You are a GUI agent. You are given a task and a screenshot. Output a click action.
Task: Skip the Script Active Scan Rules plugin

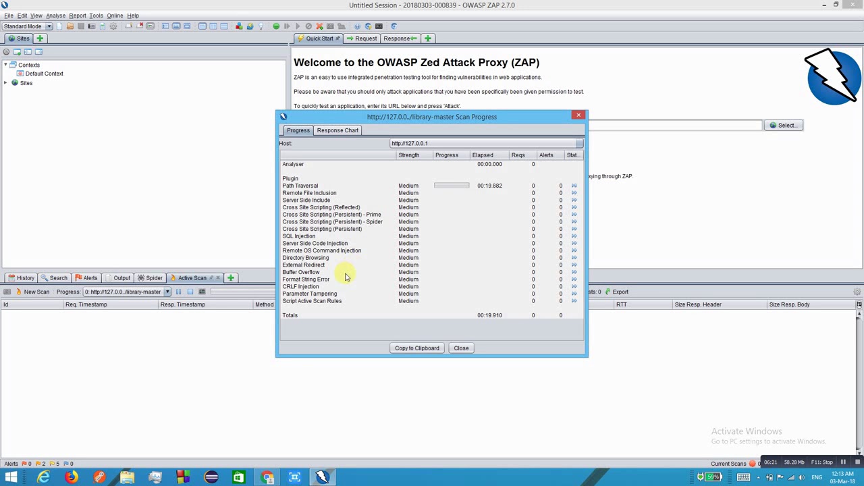(574, 301)
